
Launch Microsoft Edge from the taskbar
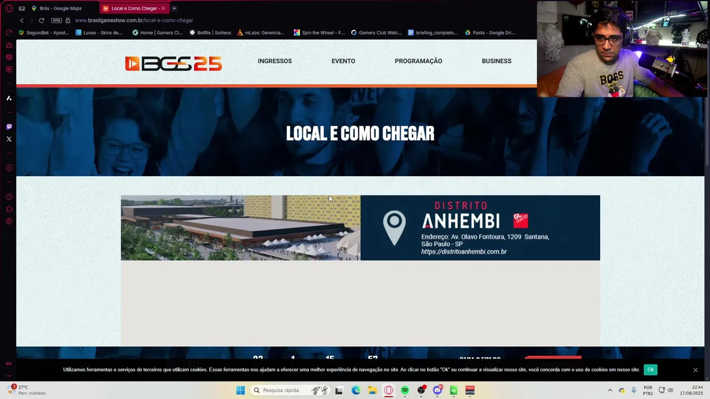click(356, 390)
